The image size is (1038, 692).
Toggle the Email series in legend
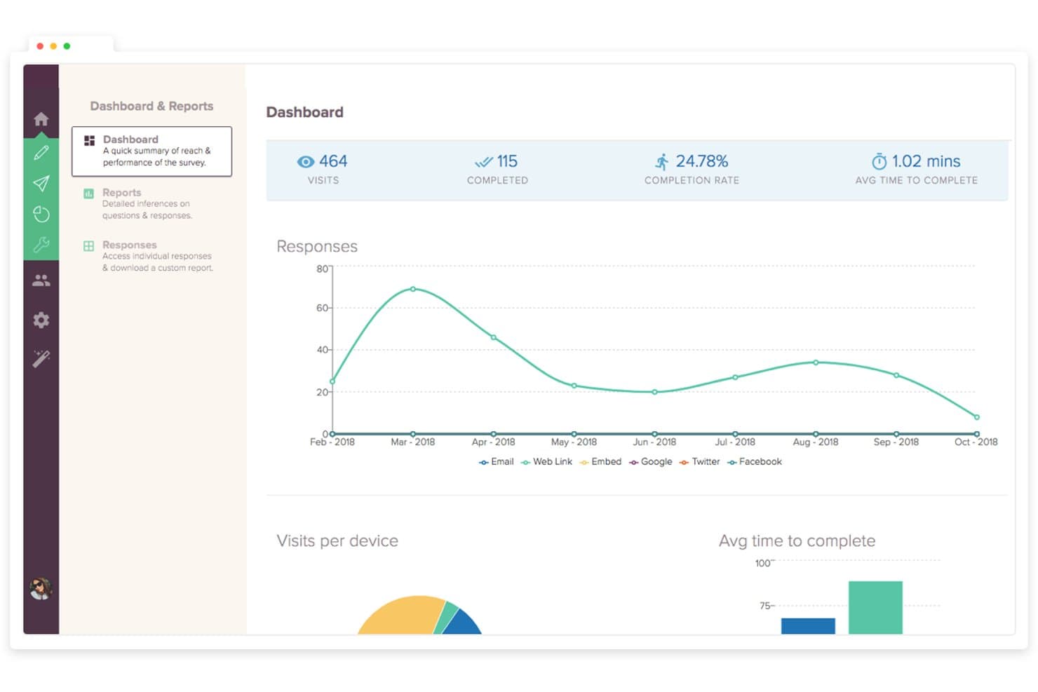[496, 462]
